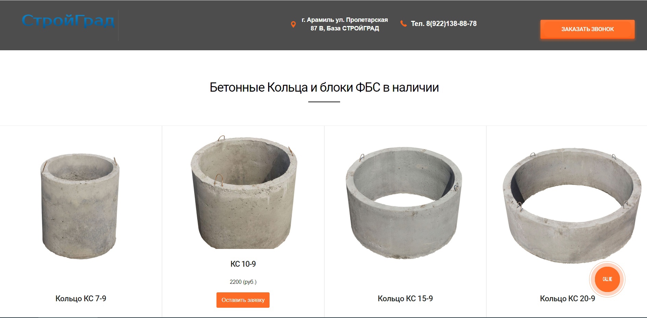Click the orange phone handset icon
The height and width of the screenshot is (318, 647).
(x=403, y=23)
